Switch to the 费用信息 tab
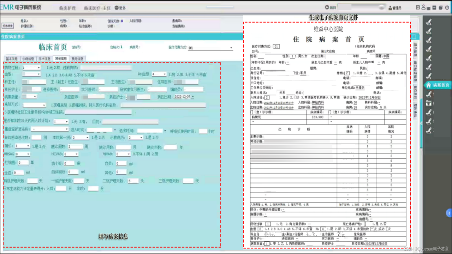Viewport: 452px width, 254px height. tap(77, 59)
